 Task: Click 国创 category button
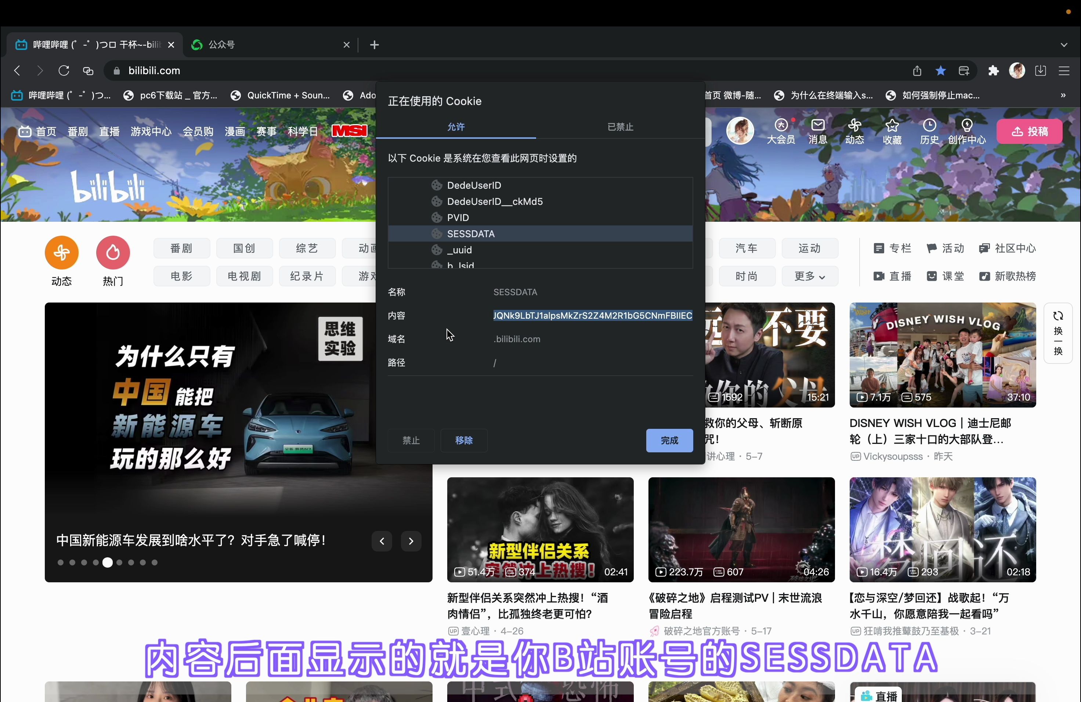coord(244,248)
